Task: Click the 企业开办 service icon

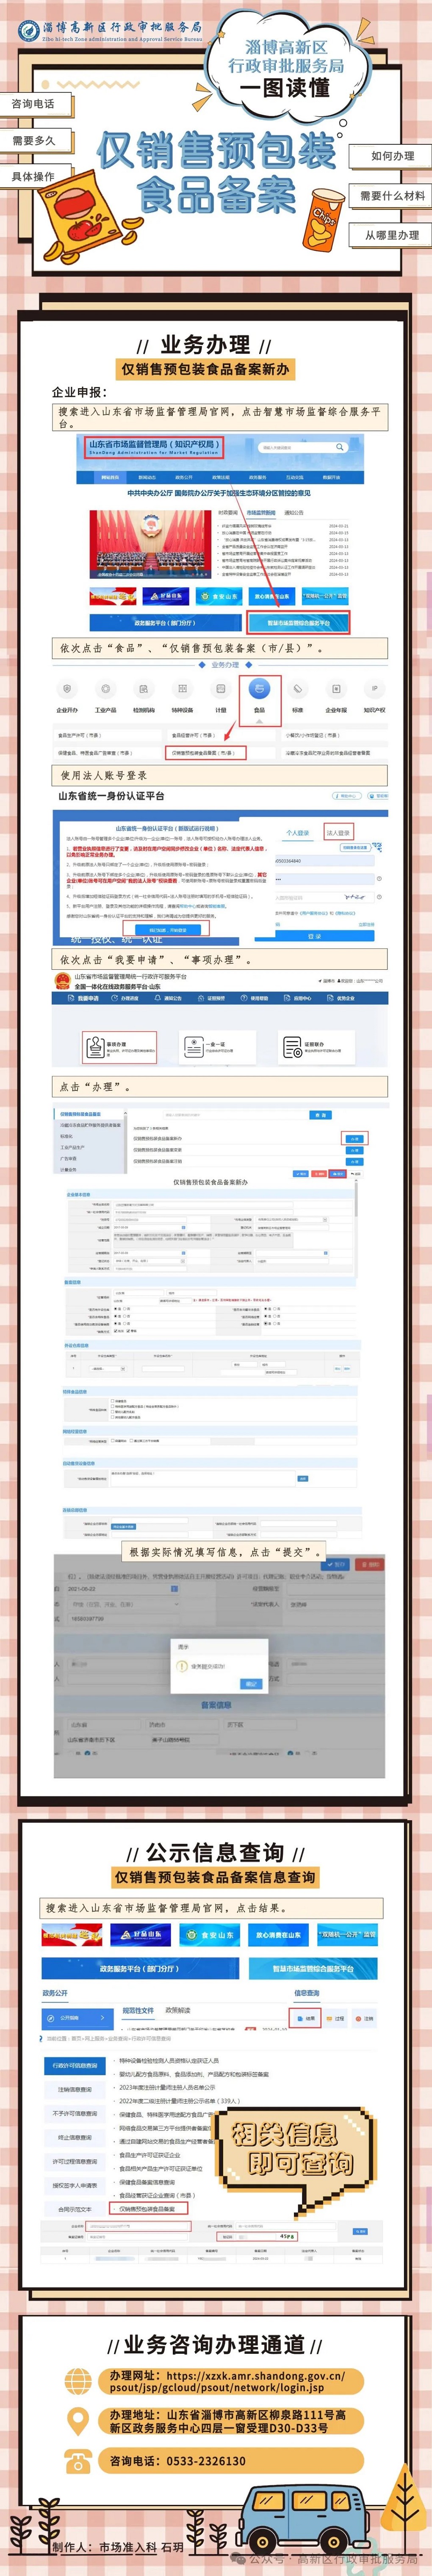Action: pyautogui.click(x=67, y=689)
